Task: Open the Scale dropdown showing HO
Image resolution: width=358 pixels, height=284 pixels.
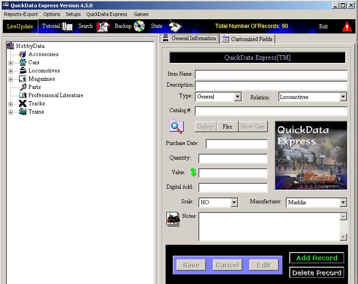Action: click(234, 202)
